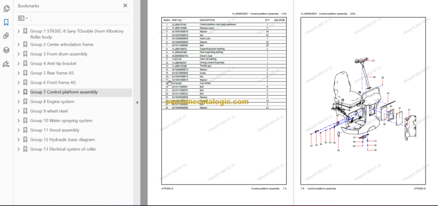Go to Group 3 Front drum assembly
Viewport: 438px width, 206px height.
click(x=59, y=54)
